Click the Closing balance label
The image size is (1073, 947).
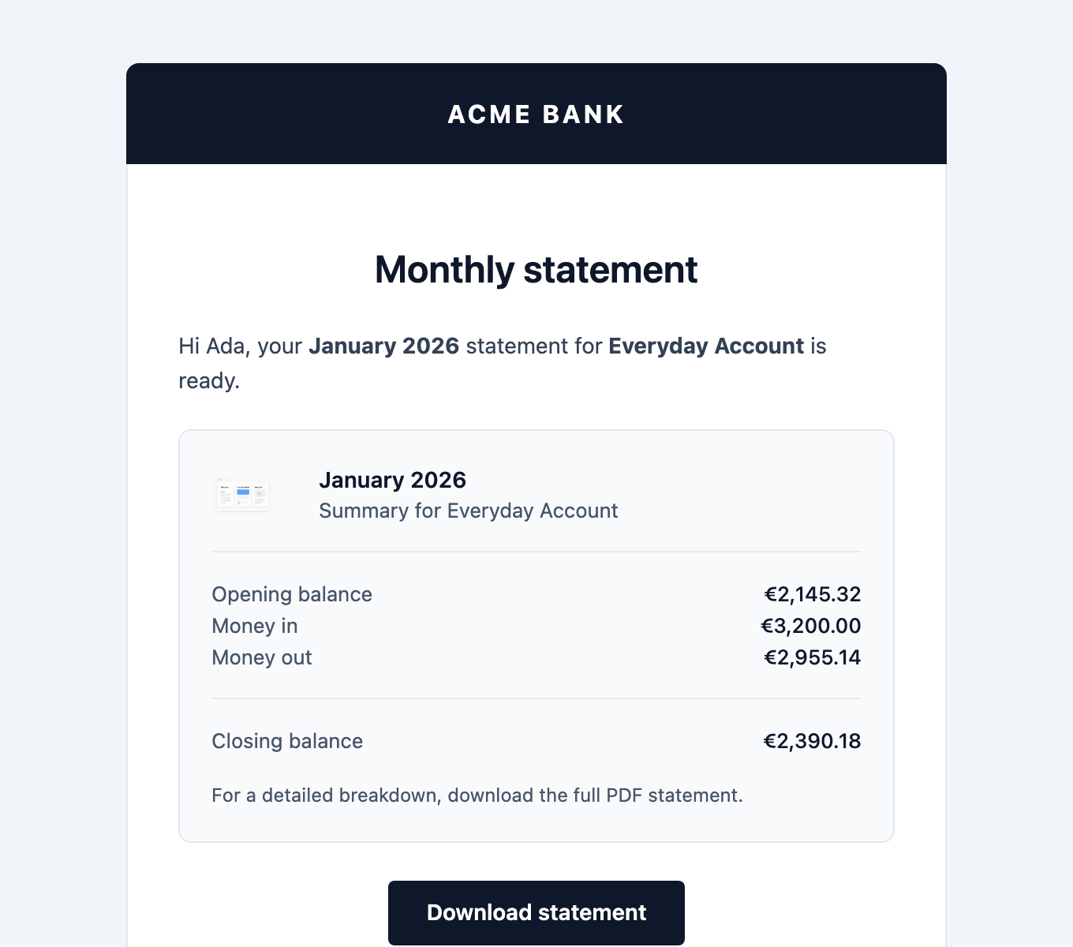point(286,741)
